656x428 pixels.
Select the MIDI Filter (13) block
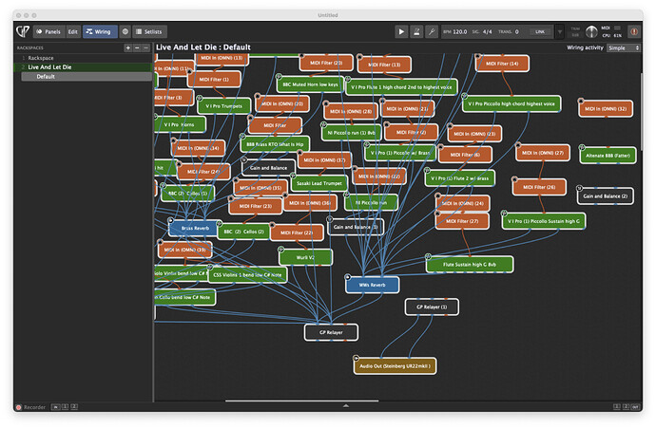click(x=384, y=65)
